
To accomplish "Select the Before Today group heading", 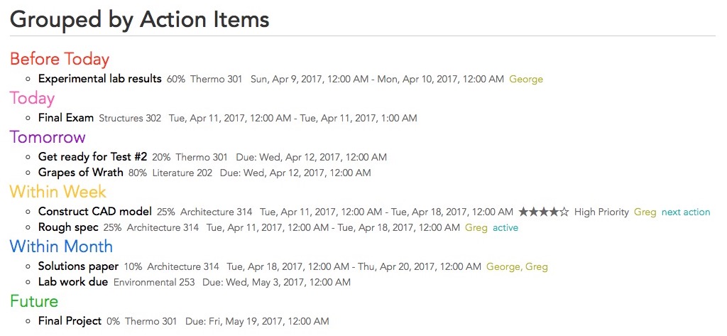I will 60,59.
